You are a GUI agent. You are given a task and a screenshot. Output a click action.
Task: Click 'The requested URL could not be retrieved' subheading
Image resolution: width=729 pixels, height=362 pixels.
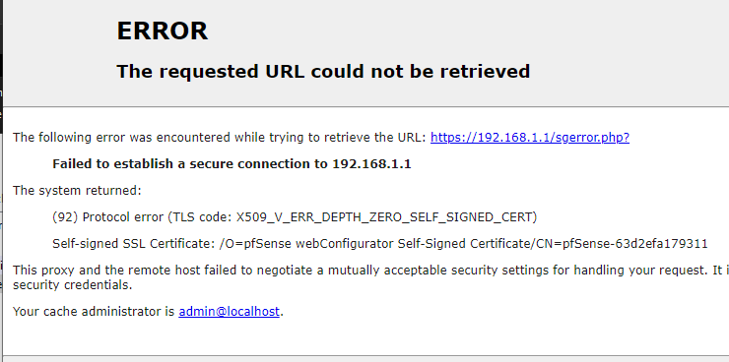point(323,72)
